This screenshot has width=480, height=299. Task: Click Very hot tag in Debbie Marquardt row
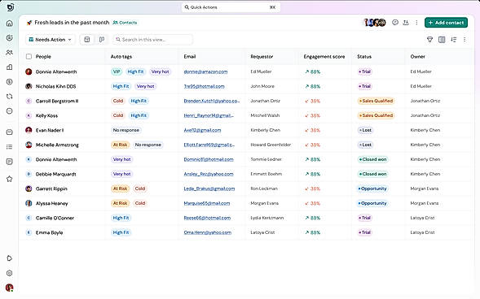pos(122,174)
